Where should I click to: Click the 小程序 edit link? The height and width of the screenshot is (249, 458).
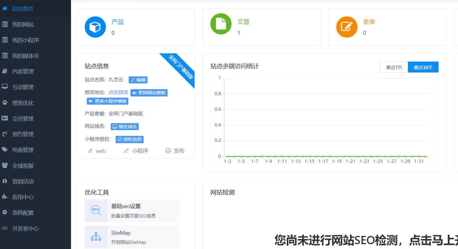(136, 151)
